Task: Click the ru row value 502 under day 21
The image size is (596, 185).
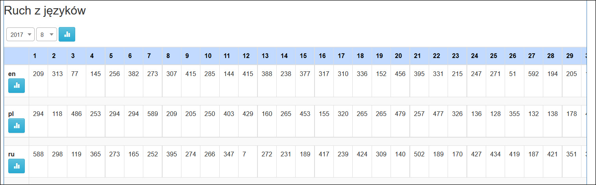Action: click(419, 154)
